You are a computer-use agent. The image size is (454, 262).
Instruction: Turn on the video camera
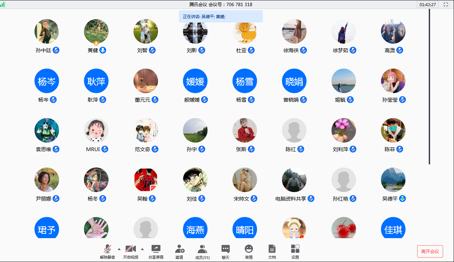(130, 249)
